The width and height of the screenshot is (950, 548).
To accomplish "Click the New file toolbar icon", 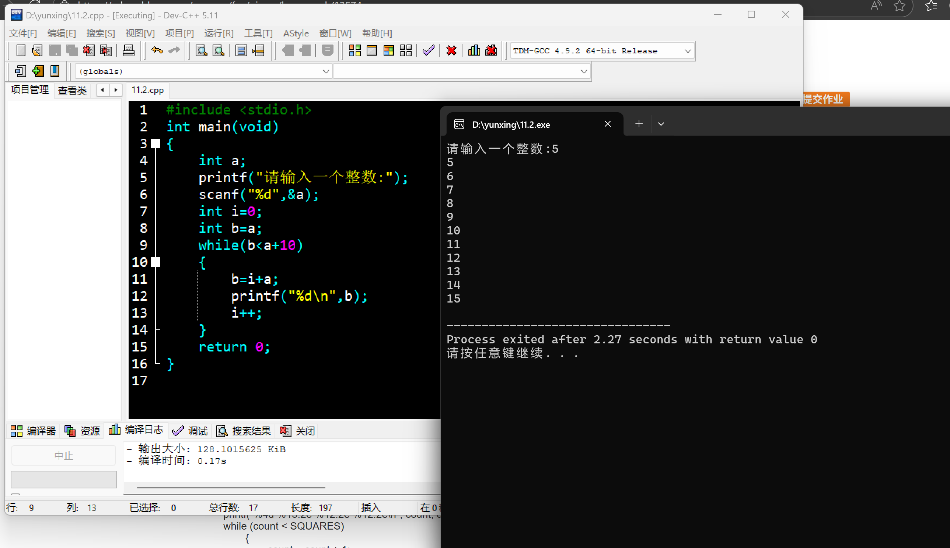I will coord(21,50).
